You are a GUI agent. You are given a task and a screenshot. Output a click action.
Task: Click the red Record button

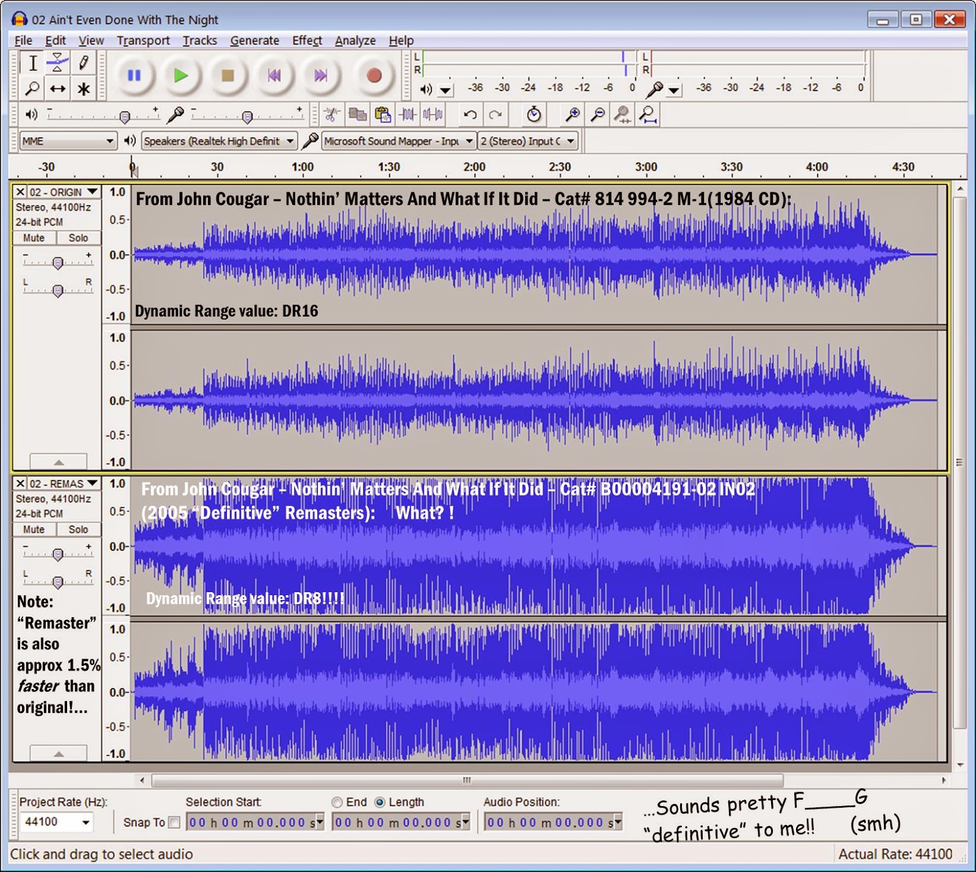tap(374, 76)
